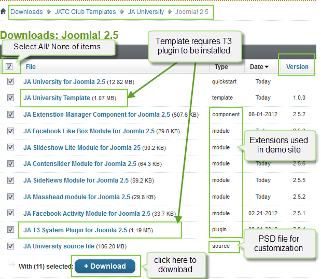321x279 pixels.
Task: Go to JATC Club Templates breadcrumb
Action: [85, 12]
